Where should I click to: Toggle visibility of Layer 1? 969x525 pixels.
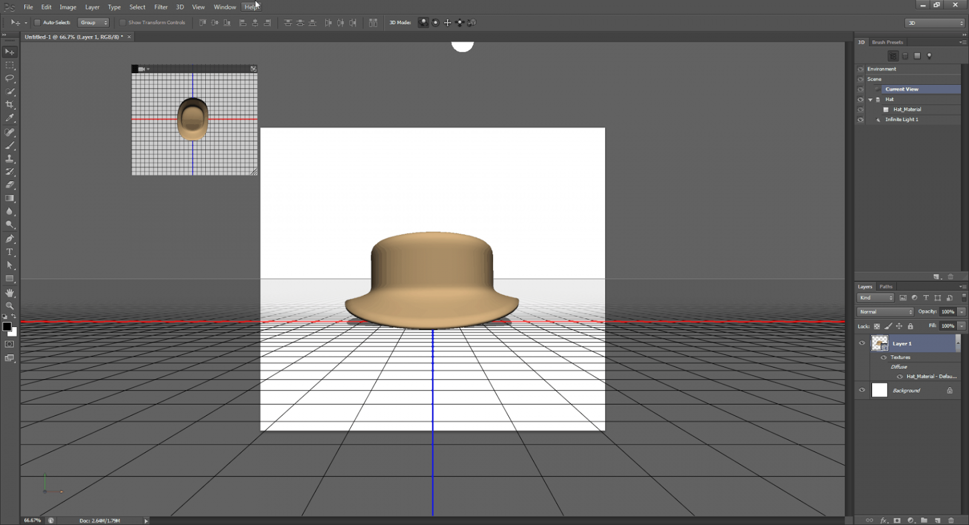click(x=862, y=343)
